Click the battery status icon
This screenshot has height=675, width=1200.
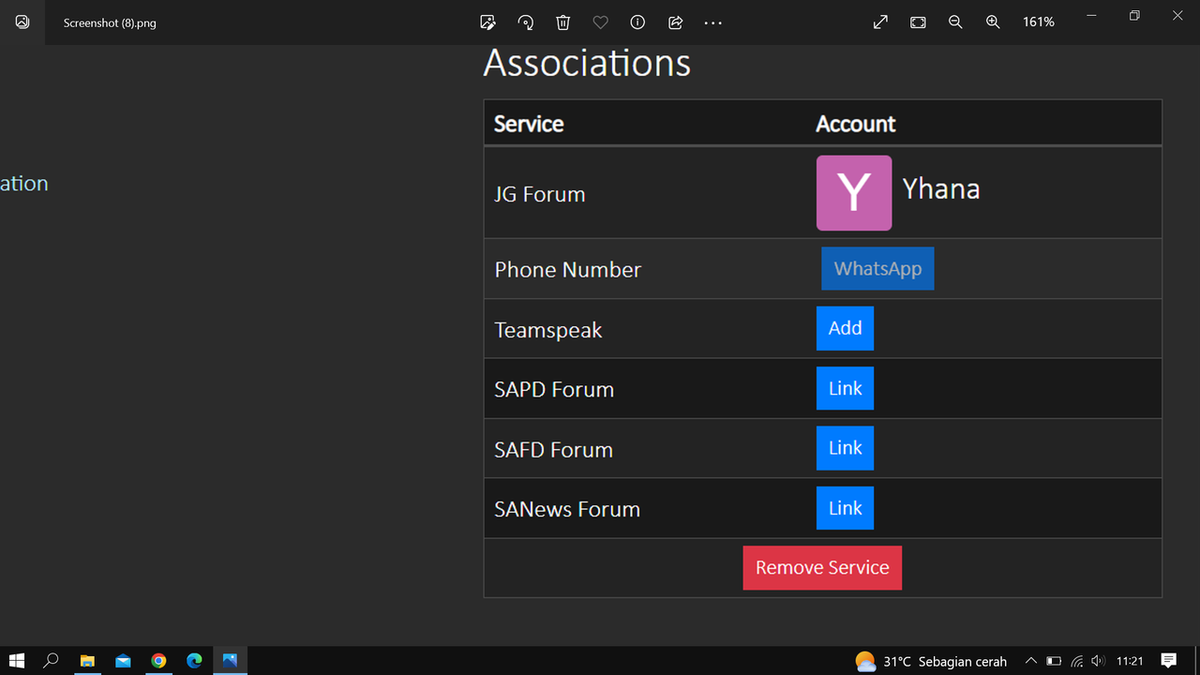click(x=1054, y=661)
